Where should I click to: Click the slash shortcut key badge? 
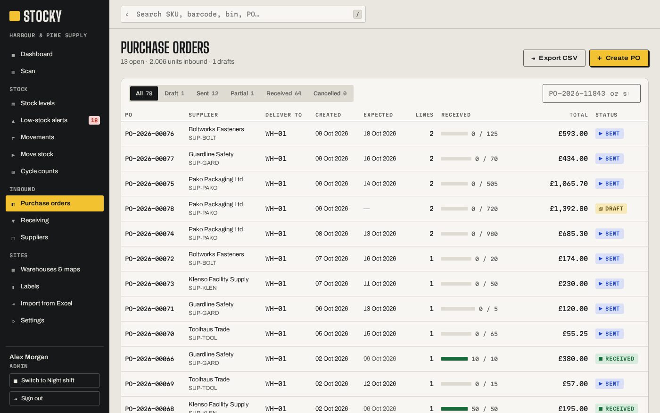[x=358, y=14]
